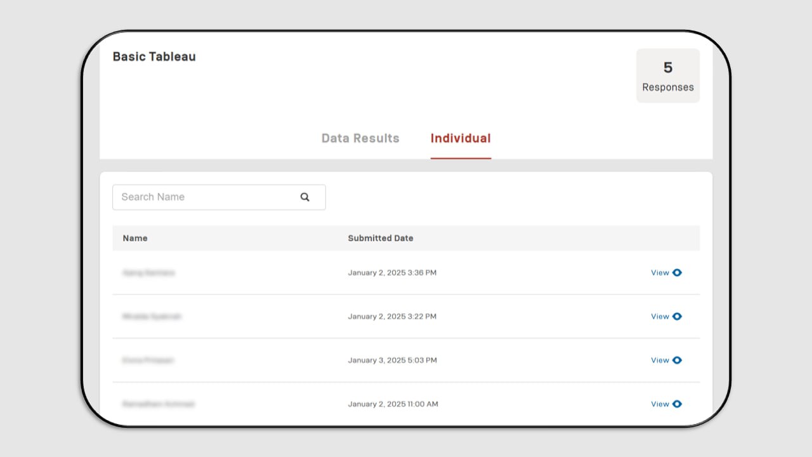This screenshot has width=812, height=457.
Task: Click the January 2, 2025 11:00 AM date
Action: pos(393,404)
